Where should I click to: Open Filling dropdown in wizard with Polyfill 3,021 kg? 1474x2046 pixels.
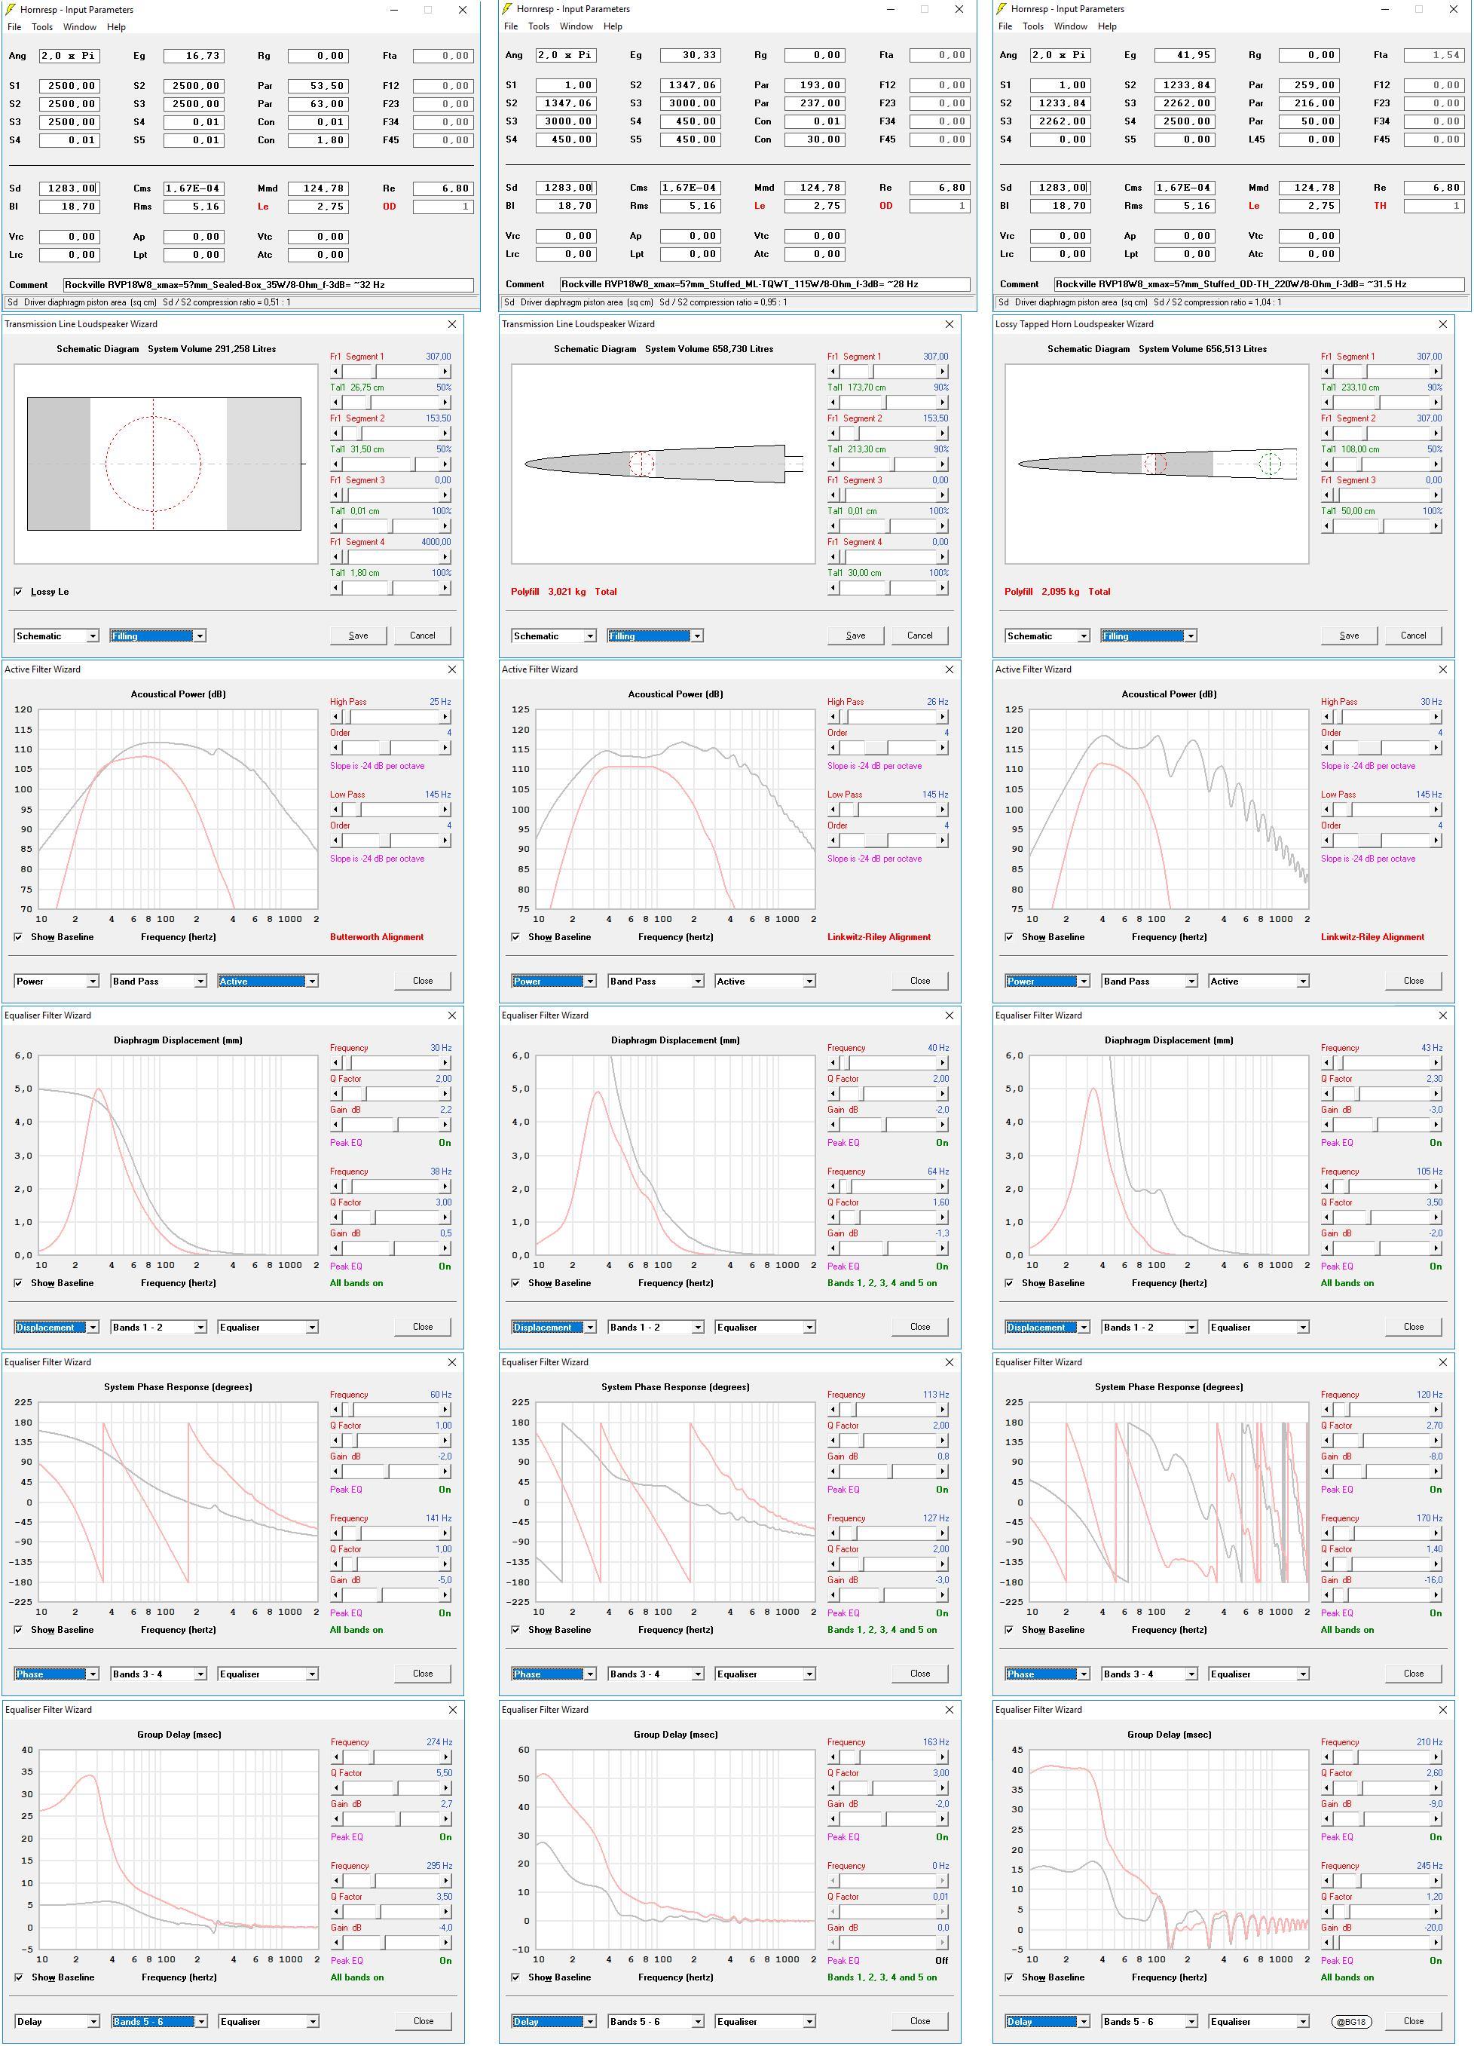pos(655,636)
